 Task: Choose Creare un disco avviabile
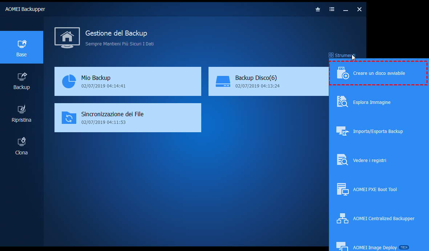(x=379, y=73)
